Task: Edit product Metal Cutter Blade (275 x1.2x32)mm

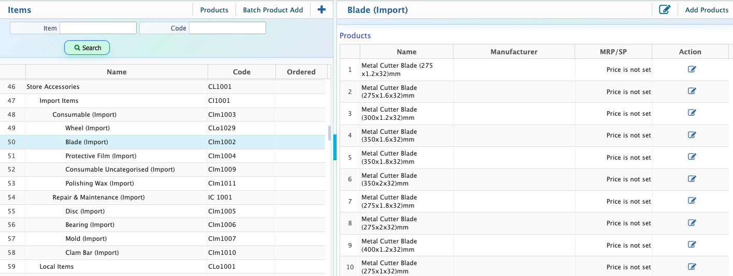Action: pyautogui.click(x=692, y=69)
